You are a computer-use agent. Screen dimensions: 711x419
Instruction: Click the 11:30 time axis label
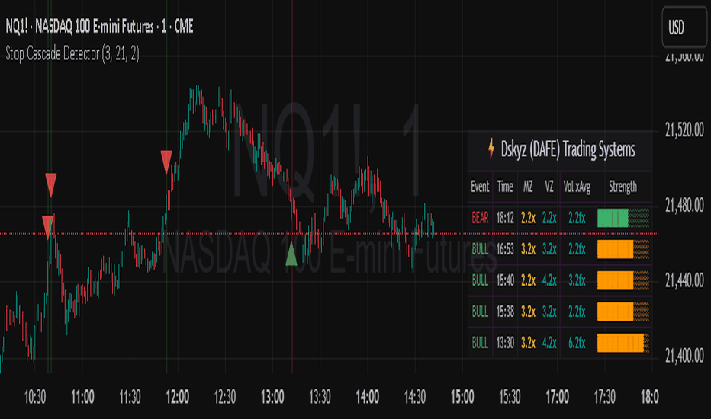pyautogui.click(x=130, y=397)
